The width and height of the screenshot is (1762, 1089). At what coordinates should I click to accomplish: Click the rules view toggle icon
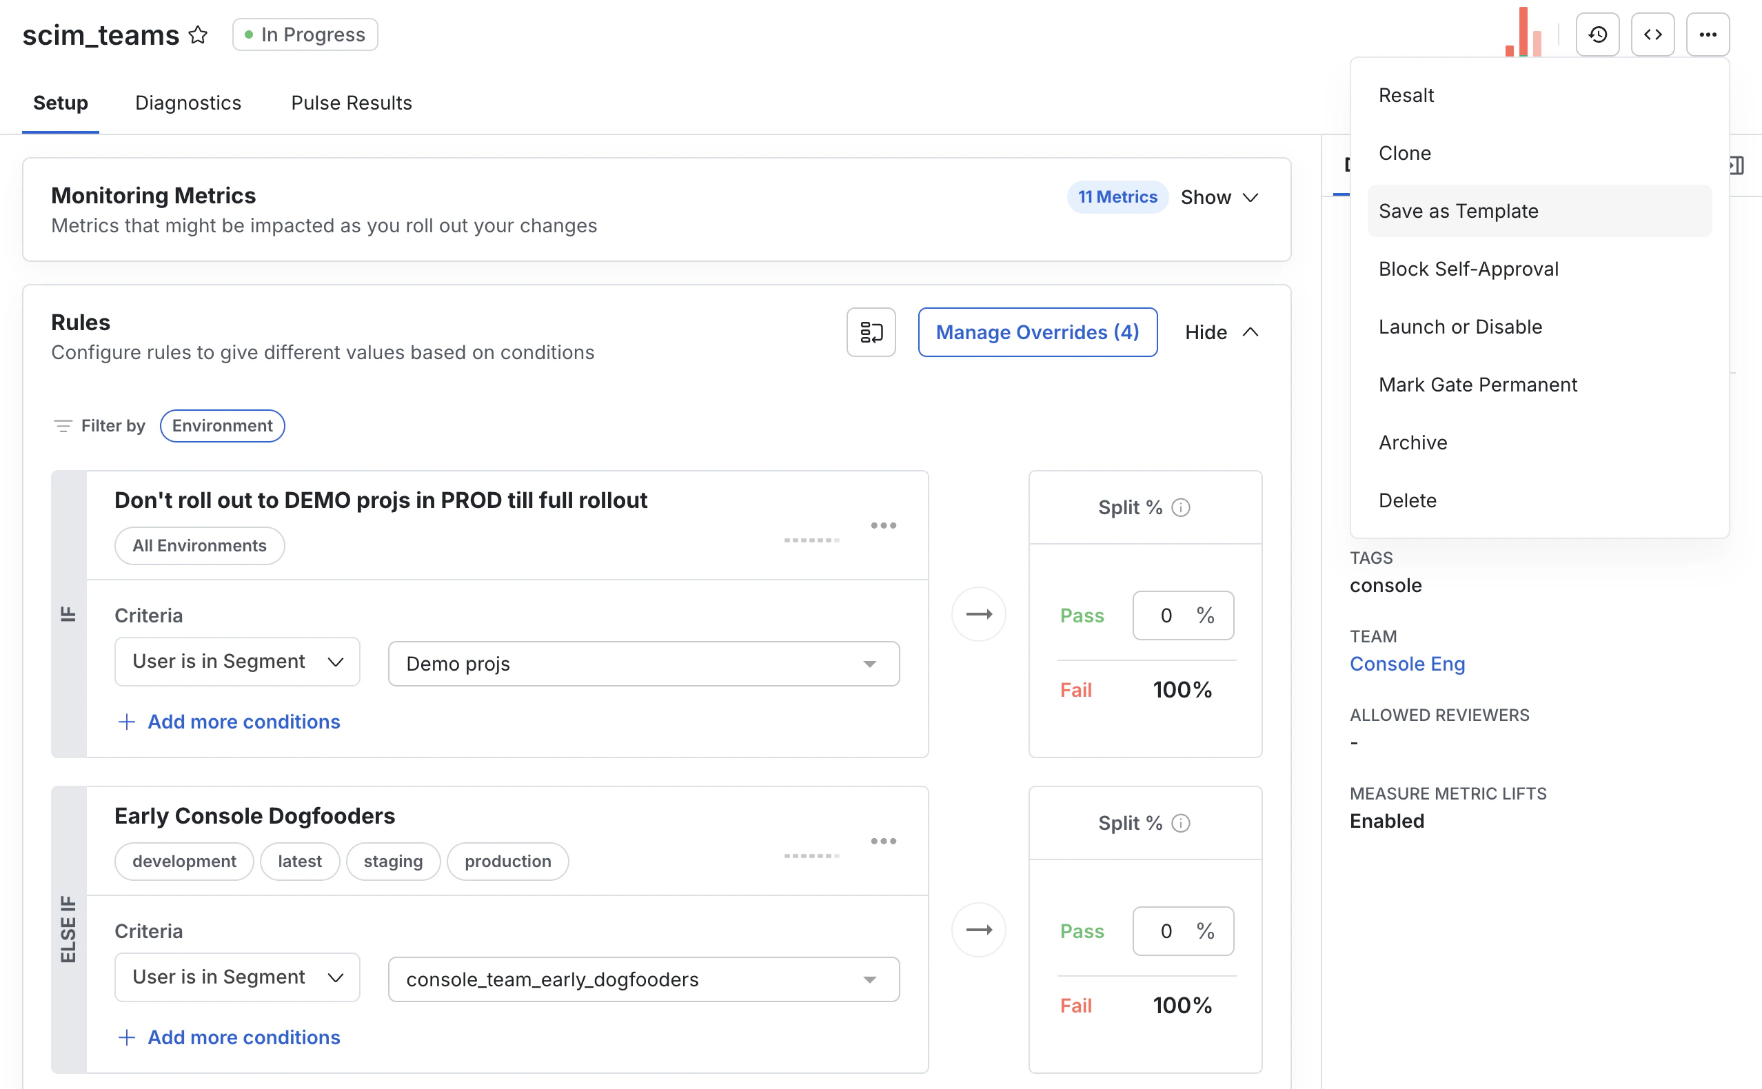(x=871, y=332)
